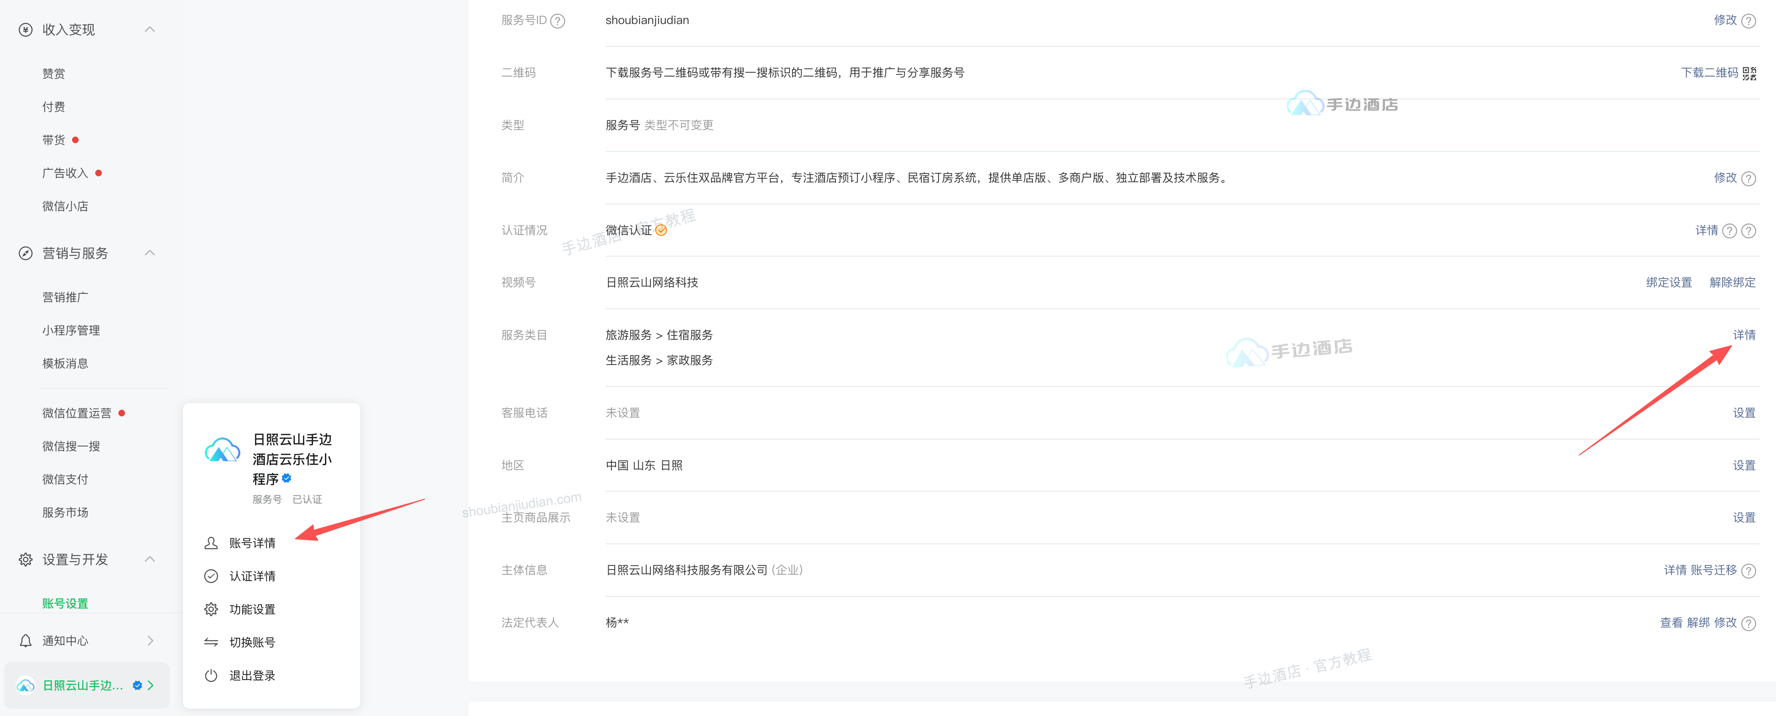Image resolution: width=1776 pixels, height=716 pixels.
Task: Click 解绑 for 法定代表人
Action: click(x=1698, y=622)
